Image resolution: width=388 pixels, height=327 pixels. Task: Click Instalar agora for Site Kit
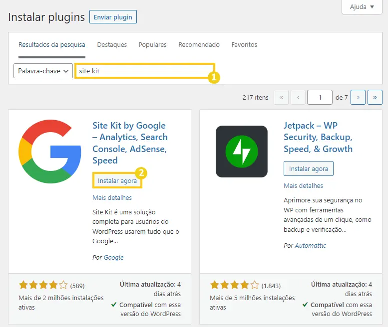[x=117, y=180]
